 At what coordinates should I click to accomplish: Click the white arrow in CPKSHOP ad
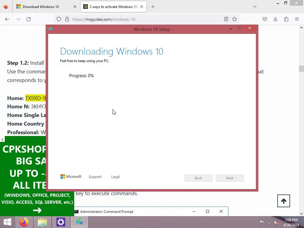pos(37,210)
